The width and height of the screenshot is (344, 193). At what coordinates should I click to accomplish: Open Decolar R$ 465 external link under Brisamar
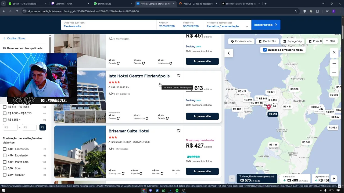[x=162, y=173]
